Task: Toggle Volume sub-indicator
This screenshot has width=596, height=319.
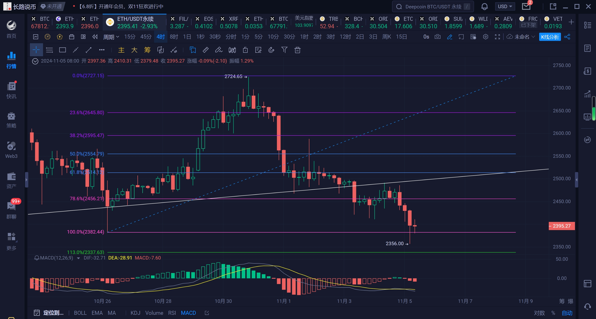Action: (154, 313)
